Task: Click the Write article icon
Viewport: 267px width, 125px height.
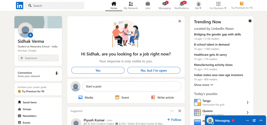Action: coord(153,97)
